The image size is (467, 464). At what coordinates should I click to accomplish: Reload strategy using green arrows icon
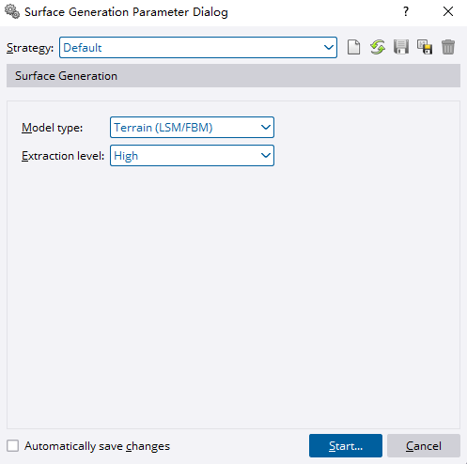click(378, 48)
